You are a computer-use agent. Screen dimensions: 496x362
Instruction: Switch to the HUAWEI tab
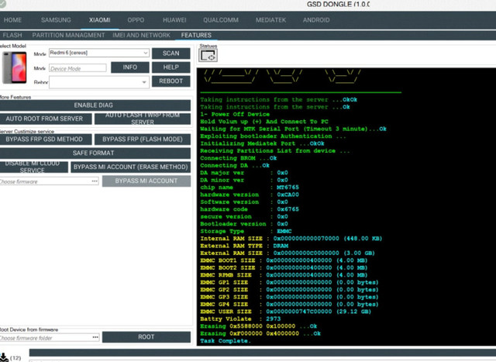pyautogui.click(x=174, y=20)
